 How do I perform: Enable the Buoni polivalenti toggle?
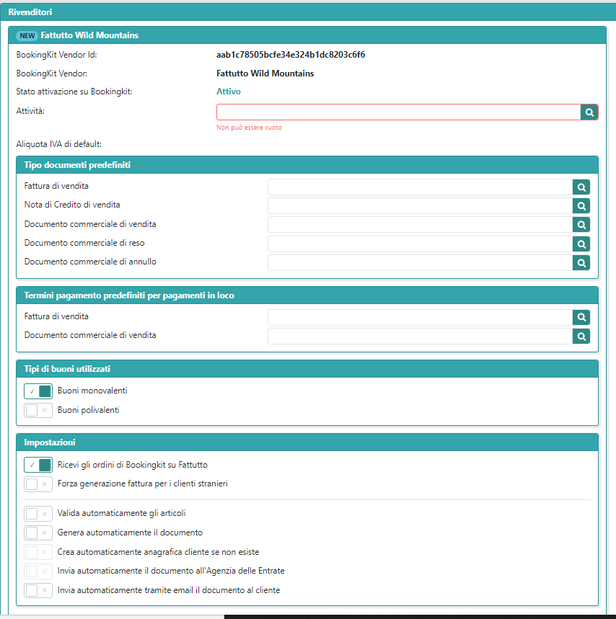[38, 410]
